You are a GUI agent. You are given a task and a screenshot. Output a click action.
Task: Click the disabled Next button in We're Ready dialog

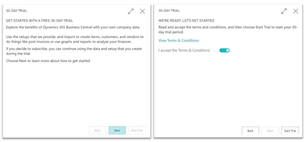click(x=270, y=131)
